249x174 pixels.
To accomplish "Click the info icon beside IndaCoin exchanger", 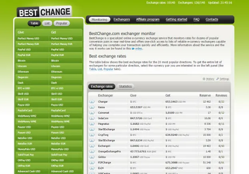I will click(x=92, y=118).
